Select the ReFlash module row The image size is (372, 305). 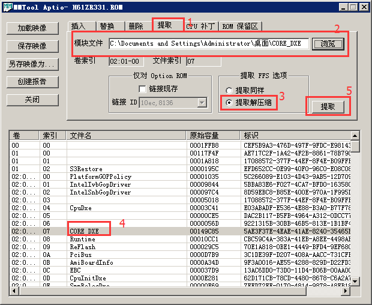tap(181, 247)
